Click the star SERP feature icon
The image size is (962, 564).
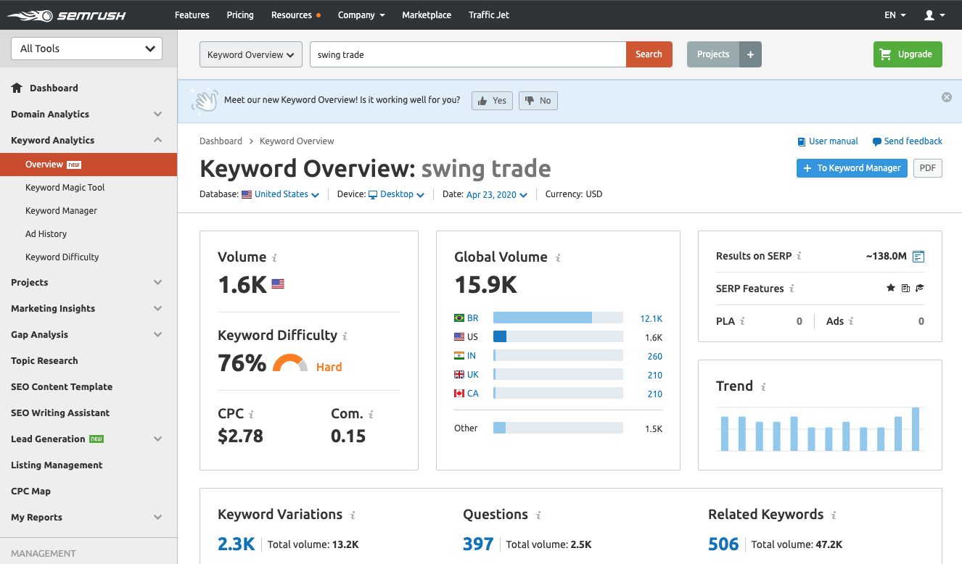[891, 288]
